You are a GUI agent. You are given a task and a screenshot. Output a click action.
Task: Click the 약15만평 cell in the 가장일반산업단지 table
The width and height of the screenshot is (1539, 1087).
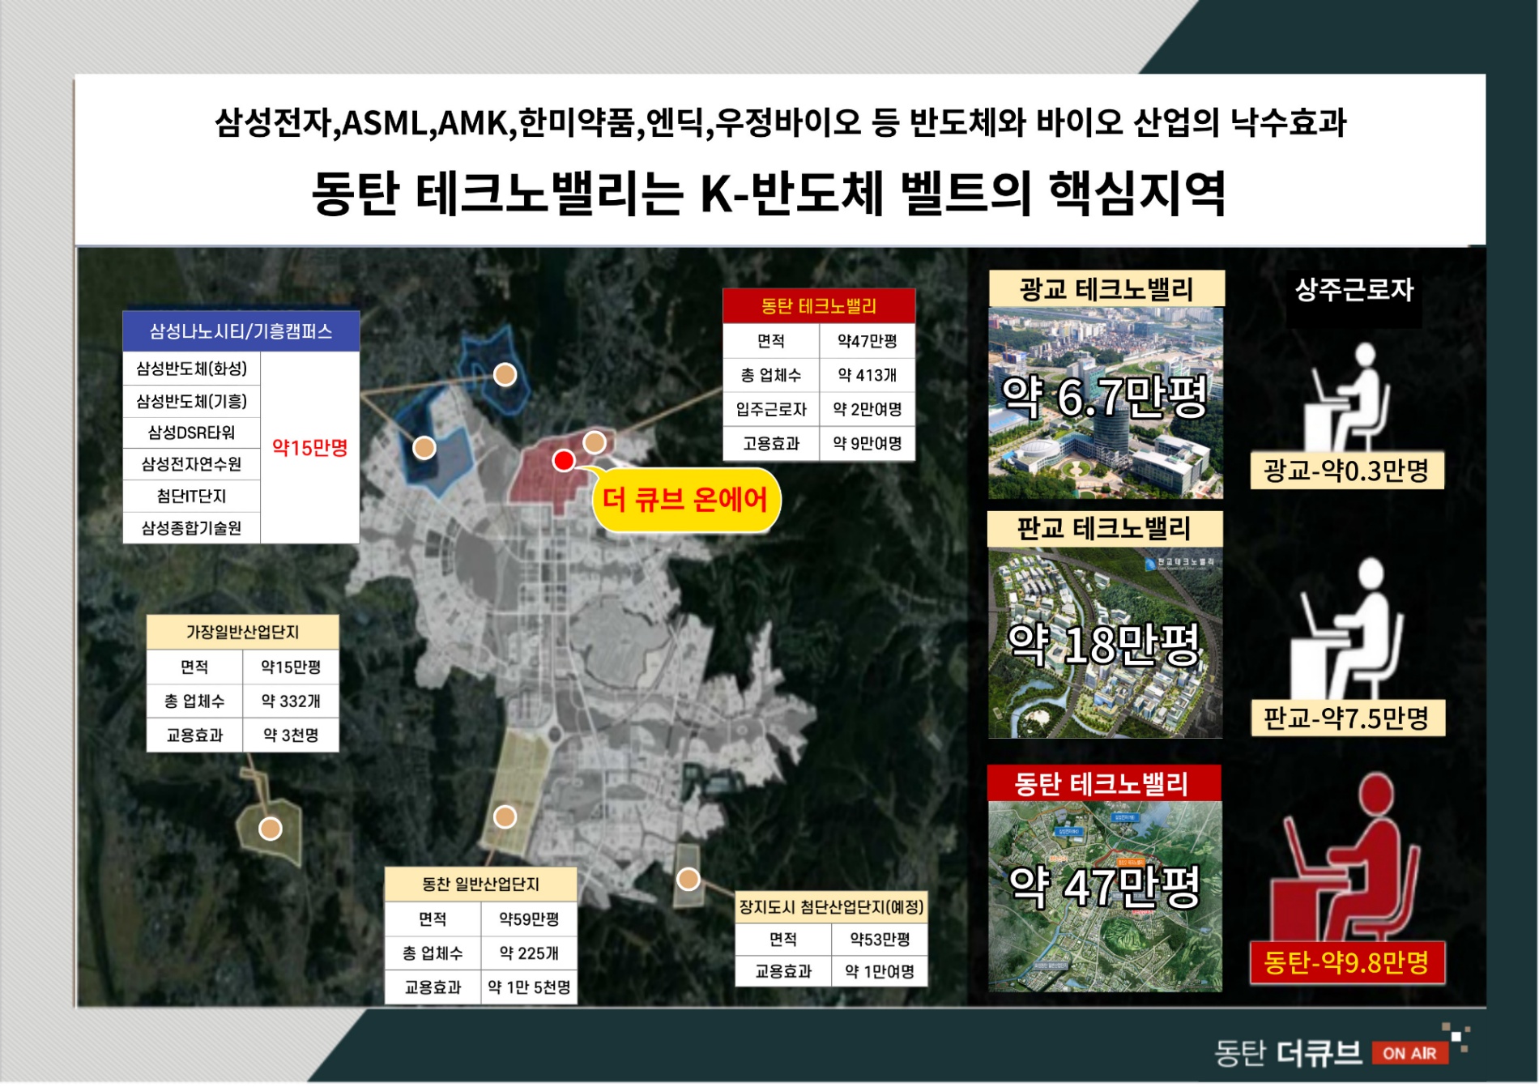coord(291,667)
